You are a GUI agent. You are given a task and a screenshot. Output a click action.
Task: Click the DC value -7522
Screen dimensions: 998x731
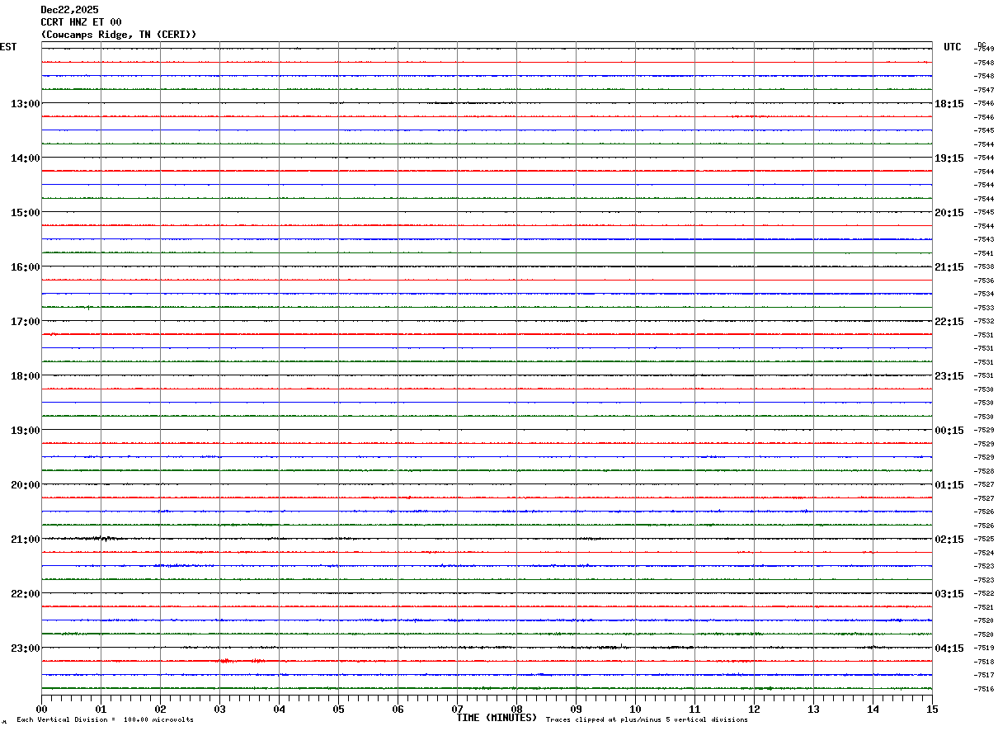(983, 594)
